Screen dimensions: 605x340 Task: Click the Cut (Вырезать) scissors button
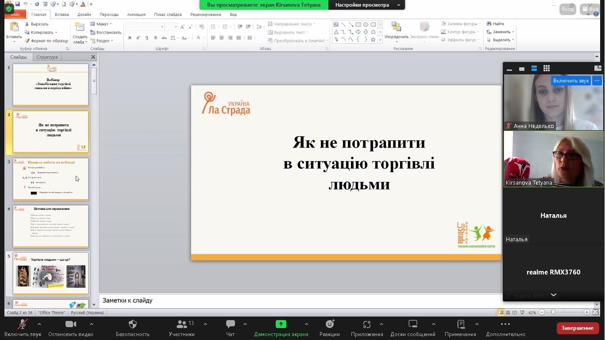click(36, 24)
